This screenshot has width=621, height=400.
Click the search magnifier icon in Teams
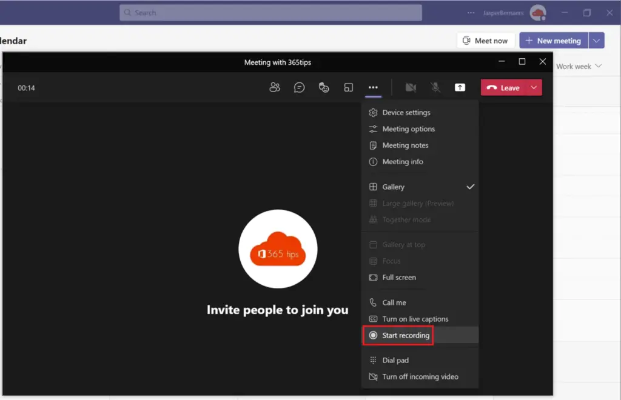coord(127,13)
